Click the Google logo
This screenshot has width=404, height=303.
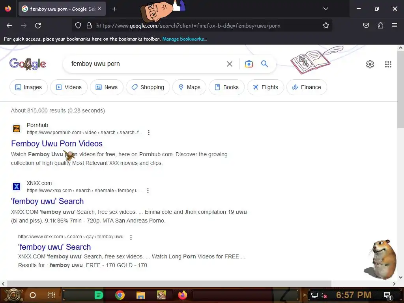click(x=28, y=64)
